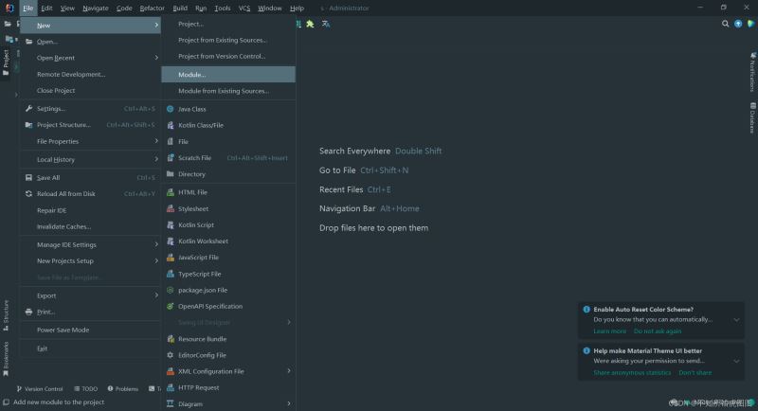The width and height of the screenshot is (758, 411).
Task: Click the Stylesheet icon
Action: pyautogui.click(x=171, y=208)
